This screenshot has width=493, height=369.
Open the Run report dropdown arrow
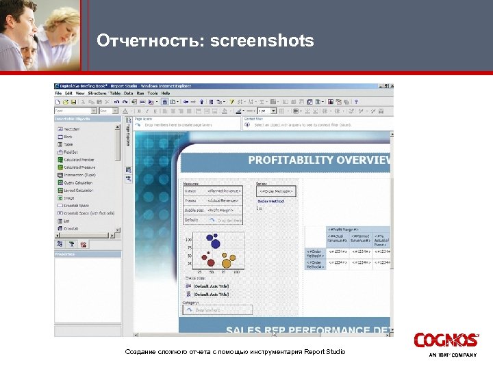157,102
